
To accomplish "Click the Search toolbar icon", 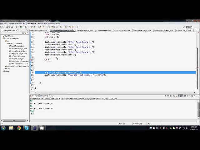I will click(43, 27).
